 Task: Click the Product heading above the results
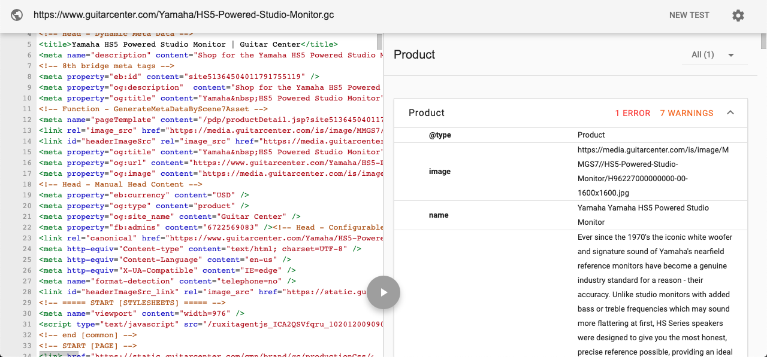pos(414,54)
